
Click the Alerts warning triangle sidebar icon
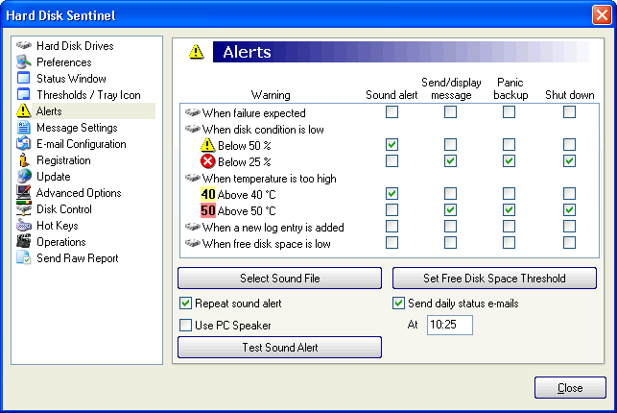(x=24, y=111)
